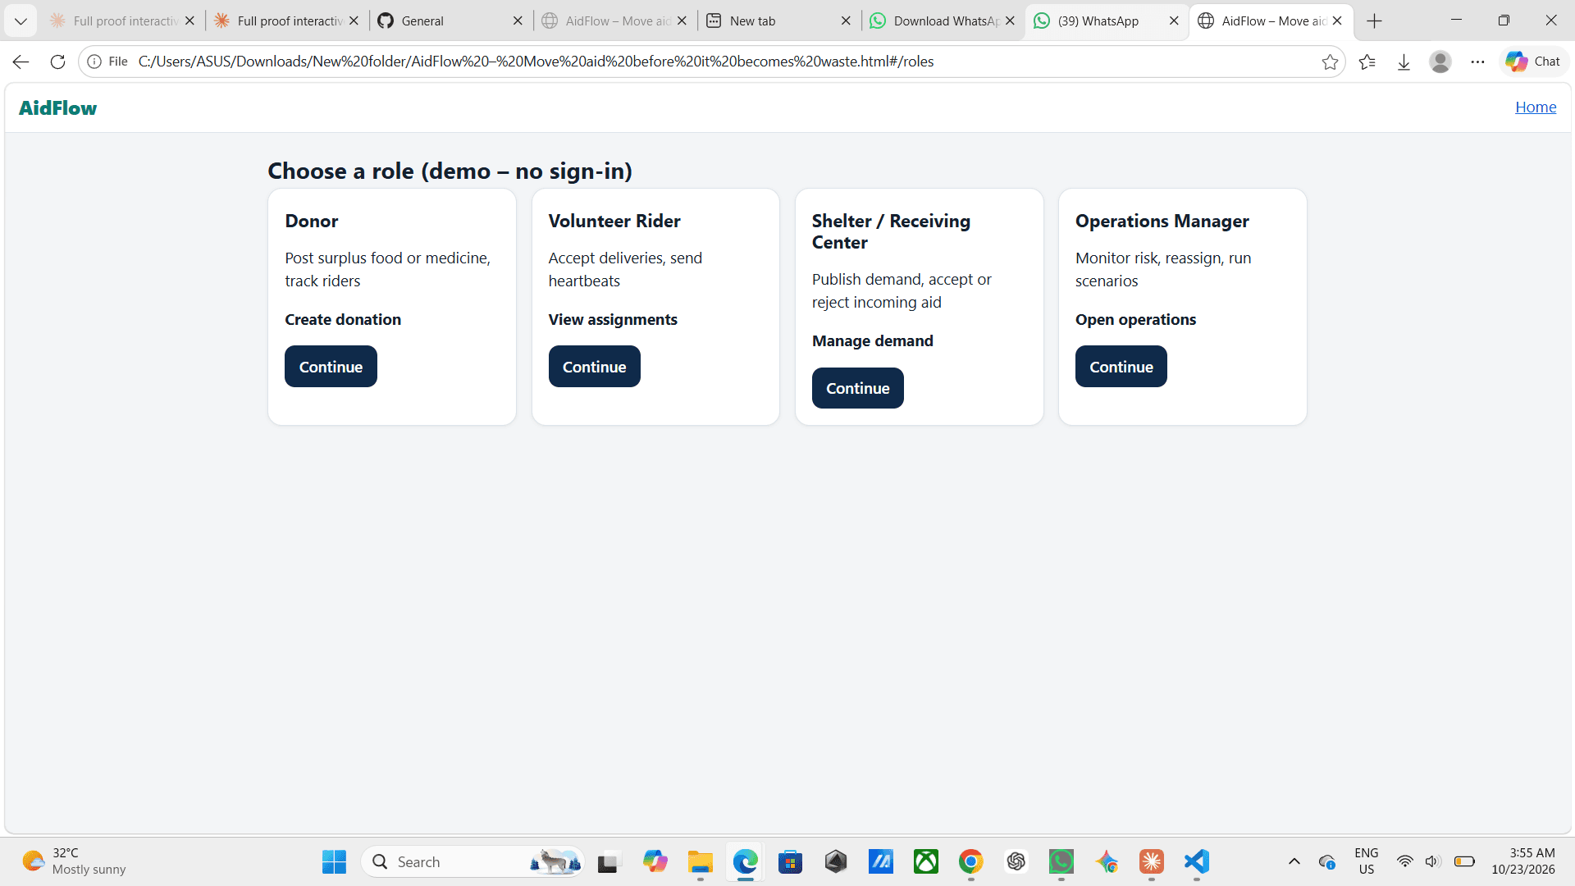Open Xbox app from taskbar
Viewport: 1575px width, 886px height.
(x=926, y=861)
